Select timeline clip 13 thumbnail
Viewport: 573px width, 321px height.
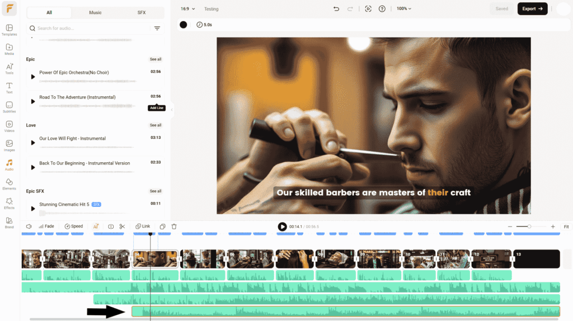coord(537,259)
